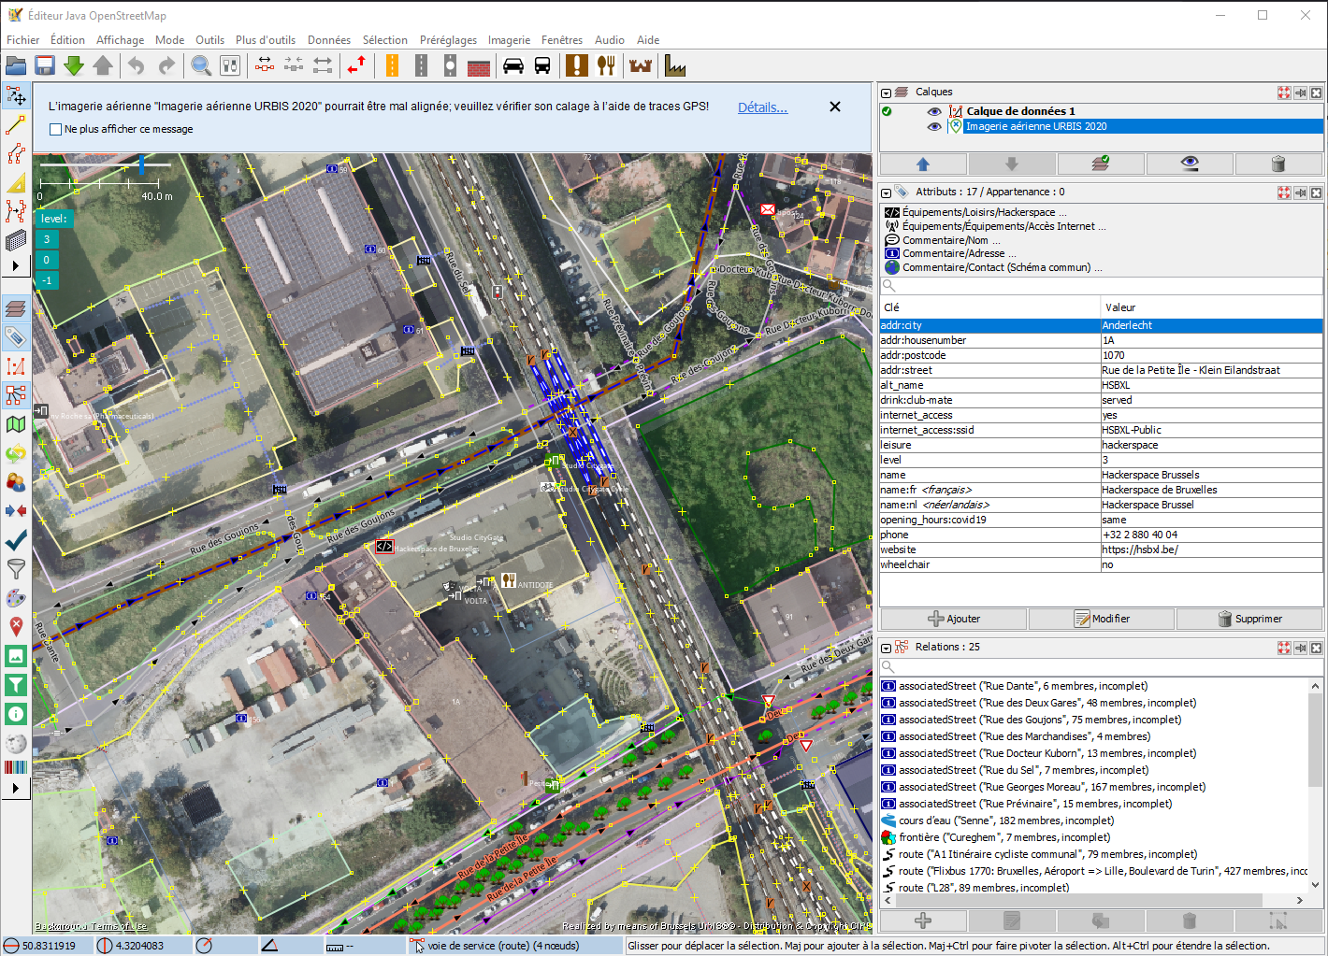Image resolution: width=1328 pixels, height=956 pixels.
Task: Select the restaurant fork and knife preset
Action: click(607, 65)
